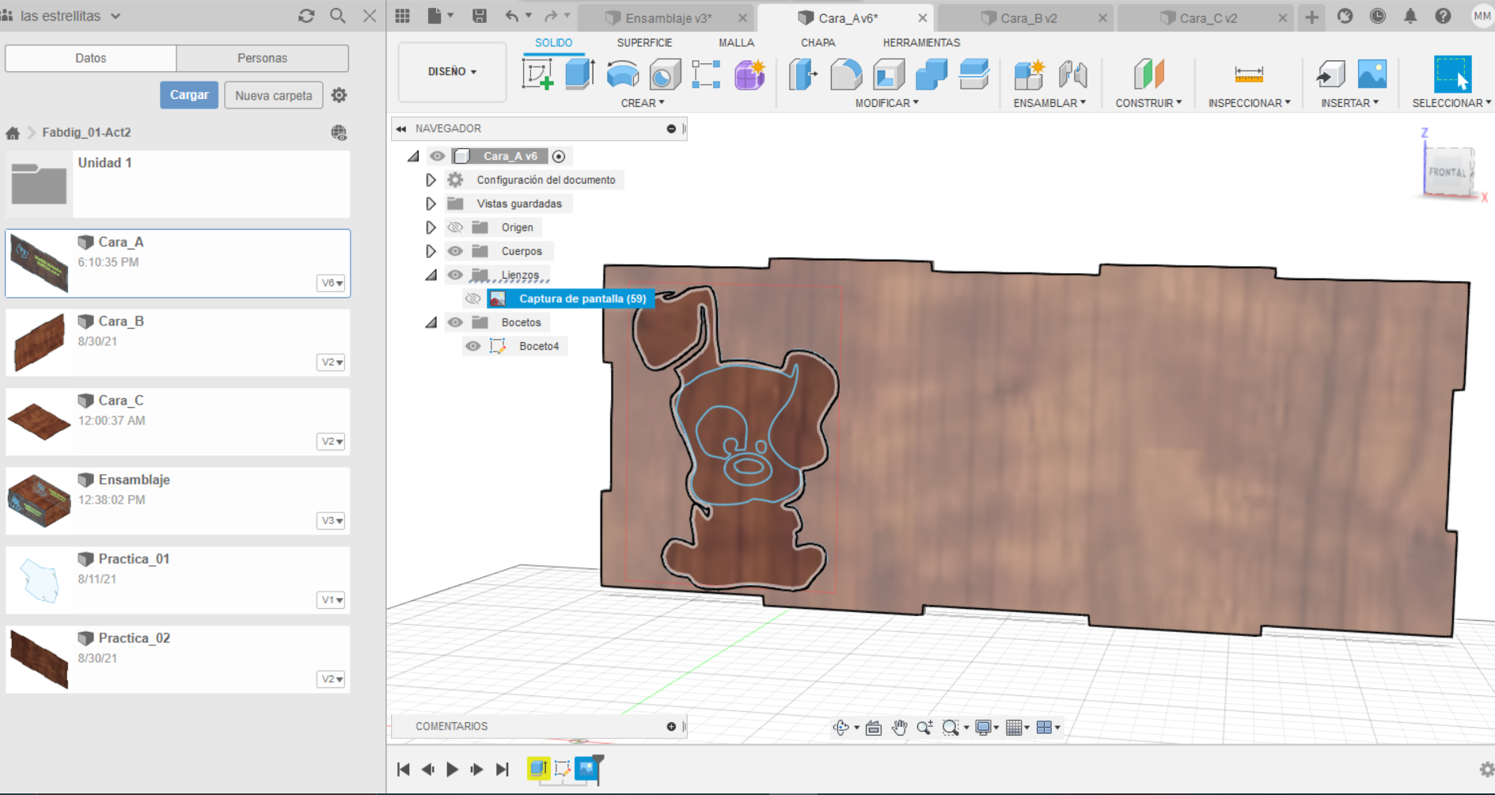Screen dimensions: 1495x795
Task: Open the Ensamblaje file thumbnail
Action: tap(39, 501)
